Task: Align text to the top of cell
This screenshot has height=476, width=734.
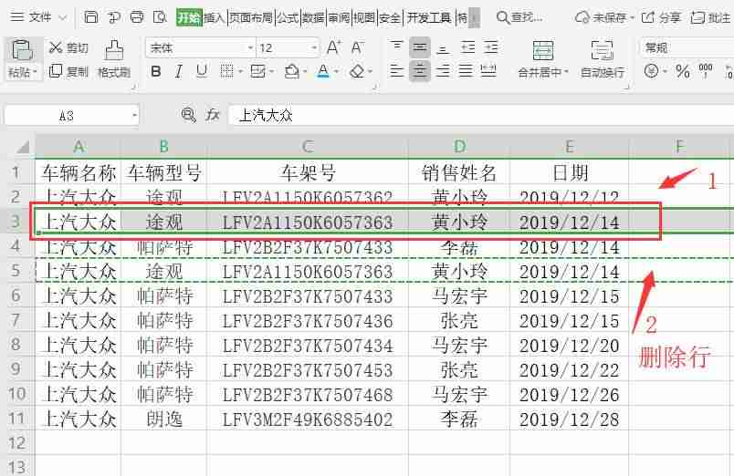Action: 396,47
